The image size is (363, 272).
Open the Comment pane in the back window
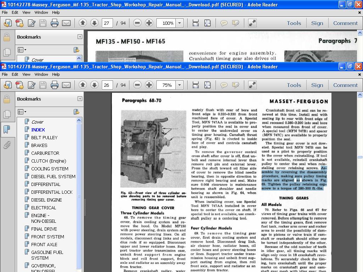coord(345,23)
